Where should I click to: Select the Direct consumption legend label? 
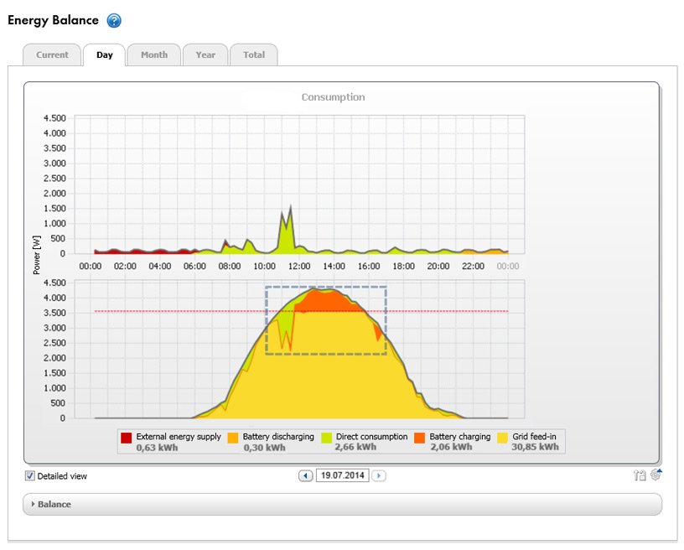tap(371, 437)
